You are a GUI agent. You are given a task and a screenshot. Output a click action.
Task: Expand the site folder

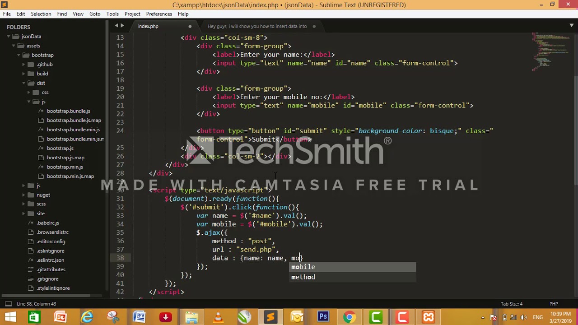[23, 214]
